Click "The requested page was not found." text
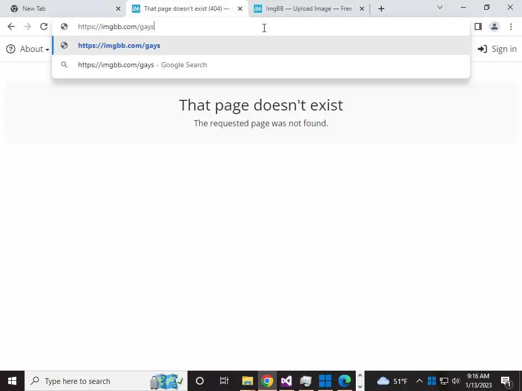This screenshot has width=522, height=391. (x=261, y=123)
